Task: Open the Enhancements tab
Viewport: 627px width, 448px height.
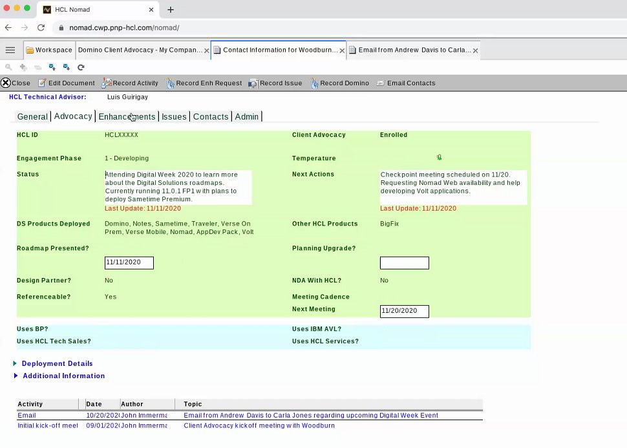Action: [x=127, y=117]
